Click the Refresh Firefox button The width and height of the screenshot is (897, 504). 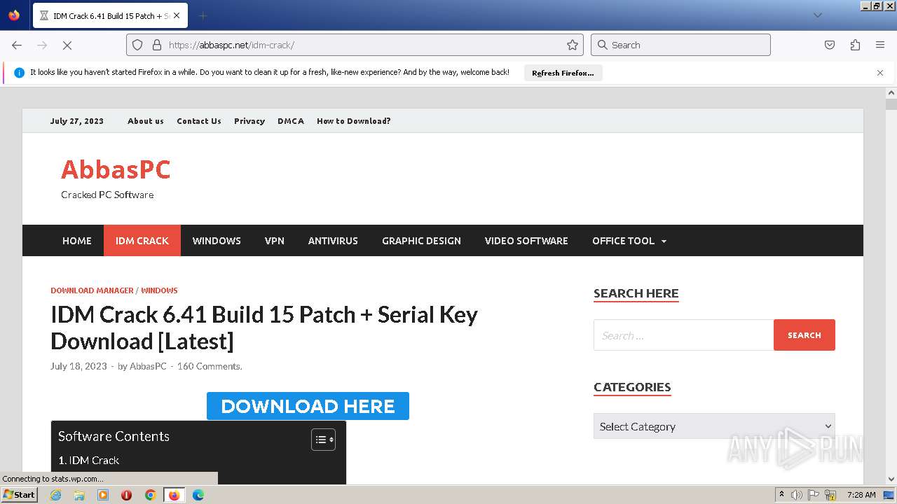[x=563, y=73]
